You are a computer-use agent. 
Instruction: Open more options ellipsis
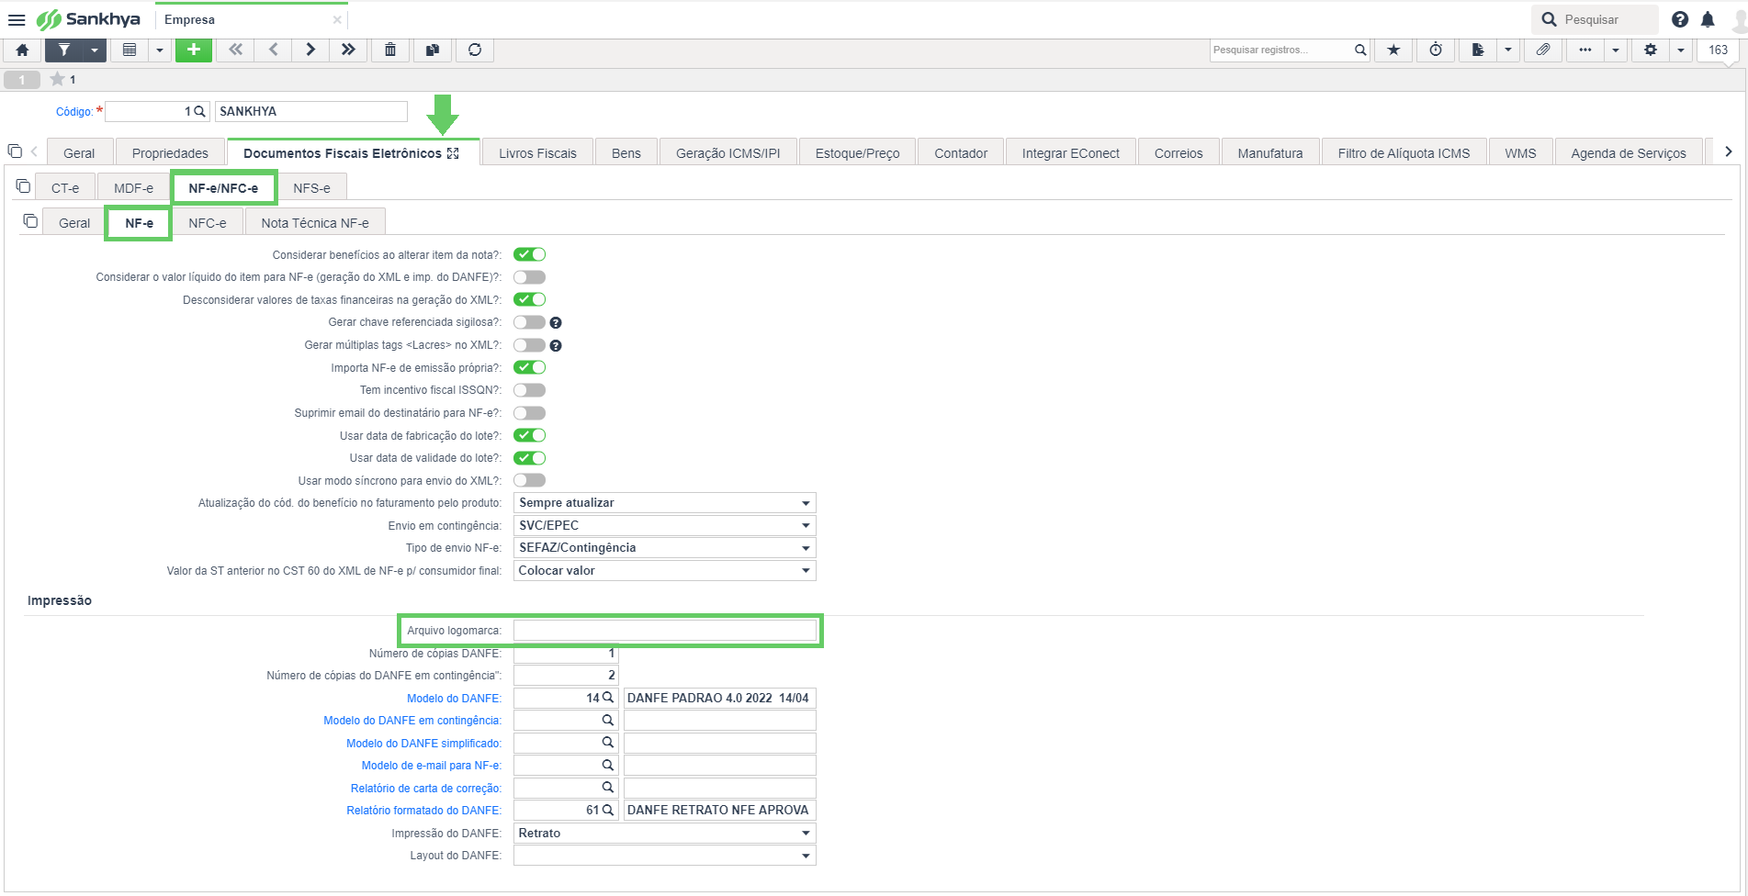[x=1585, y=50]
